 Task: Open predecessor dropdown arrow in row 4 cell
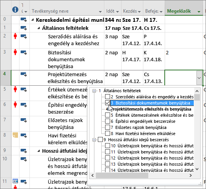(199, 78)
